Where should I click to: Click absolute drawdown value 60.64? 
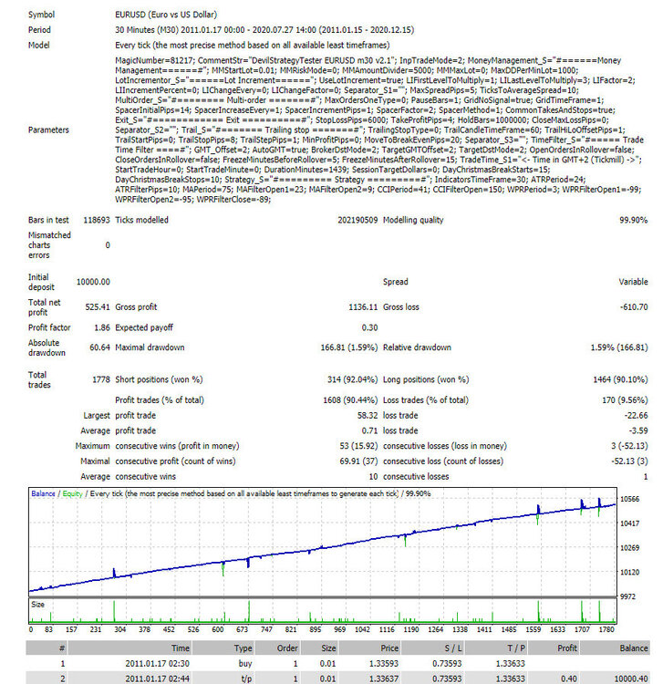tap(100, 347)
